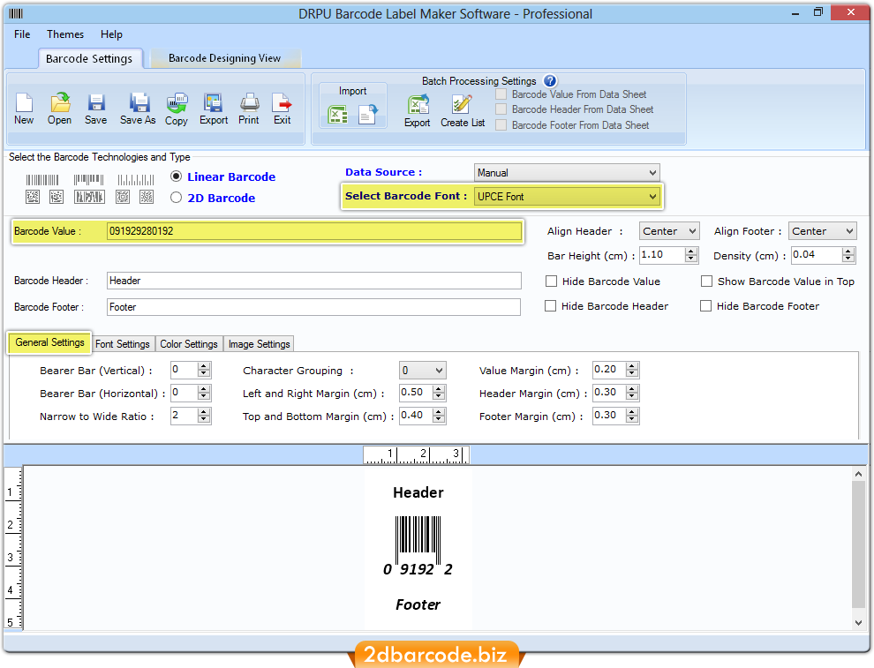Click the New file icon
This screenshot has height=668, width=874.
point(24,102)
